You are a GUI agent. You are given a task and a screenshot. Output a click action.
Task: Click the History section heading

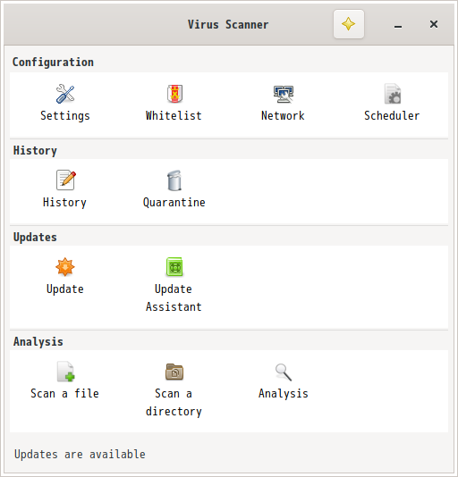(35, 151)
